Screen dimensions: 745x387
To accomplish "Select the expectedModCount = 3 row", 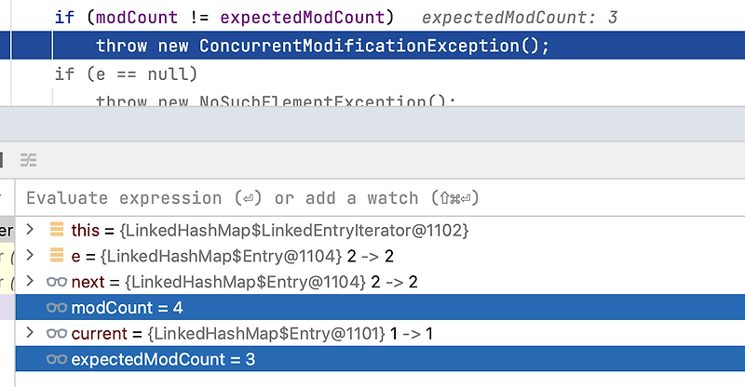I will [x=380, y=359].
